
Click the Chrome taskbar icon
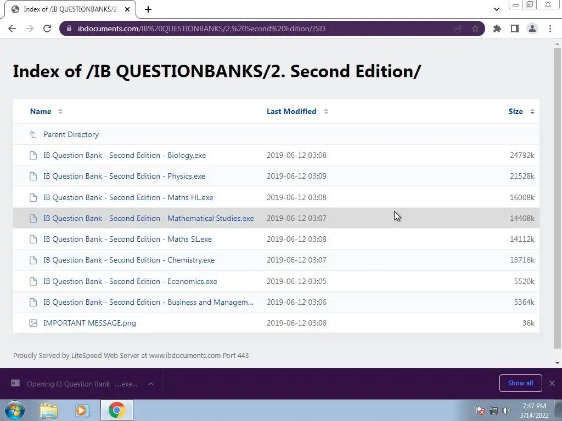116,410
